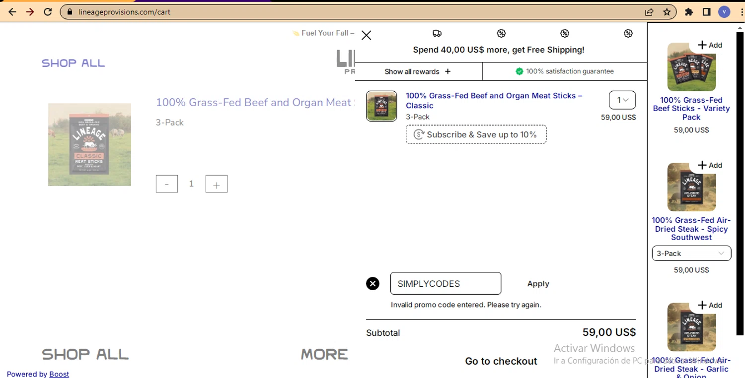Click the MORE footer heading
The height and width of the screenshot is (378, 745).
coord(324,354)
